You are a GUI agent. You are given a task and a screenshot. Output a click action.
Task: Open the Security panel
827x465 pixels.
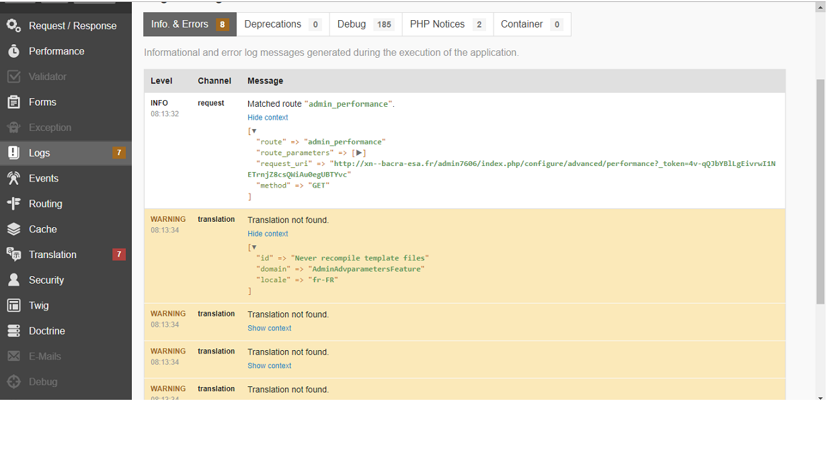tap(66, 280)
